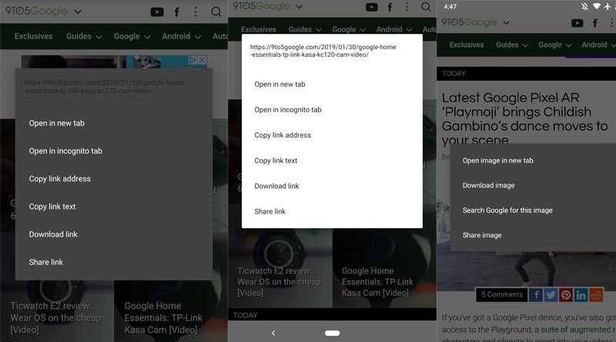Tap 9to5Google logo in right screenshot
Screen dimensions: 616x342
tap(470, 22)
